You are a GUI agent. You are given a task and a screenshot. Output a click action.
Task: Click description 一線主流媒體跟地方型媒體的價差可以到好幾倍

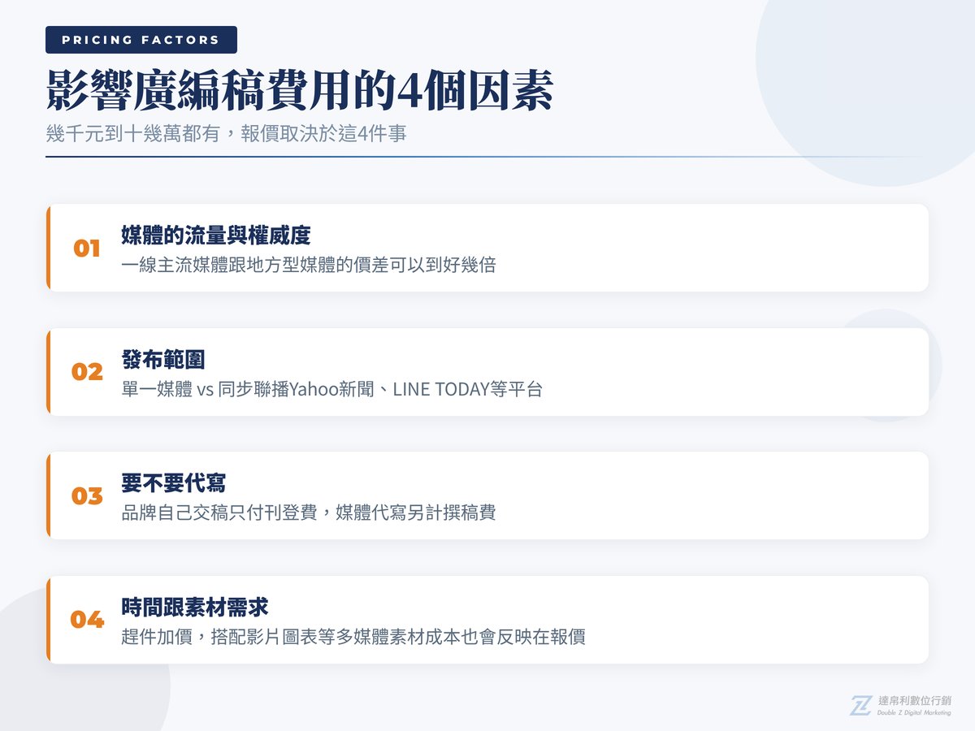[x=308, y=265]
